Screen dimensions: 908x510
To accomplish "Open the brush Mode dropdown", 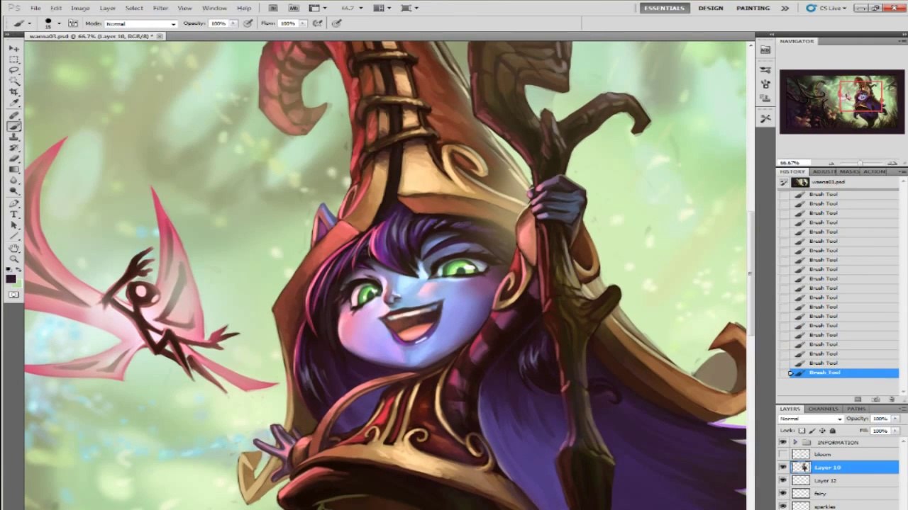I will tap(140, 23).
